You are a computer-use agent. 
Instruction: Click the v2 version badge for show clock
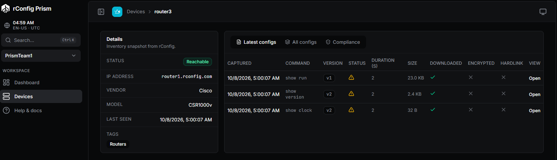pos(329,110)
